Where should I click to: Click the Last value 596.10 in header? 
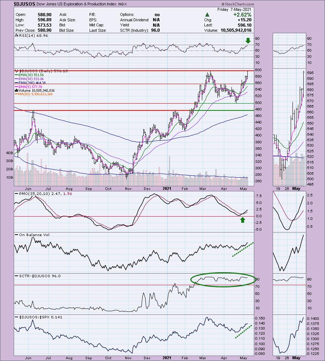[244, 25]
